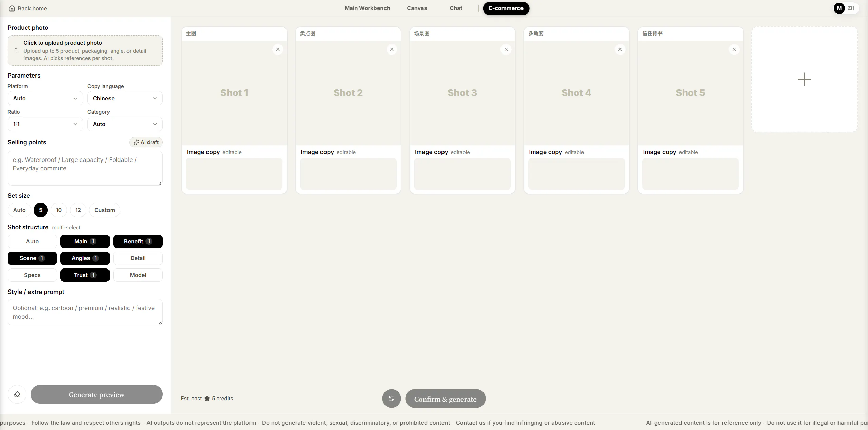
Task: Edit Image copy field under Shot 5
Action: click(690, 174)
